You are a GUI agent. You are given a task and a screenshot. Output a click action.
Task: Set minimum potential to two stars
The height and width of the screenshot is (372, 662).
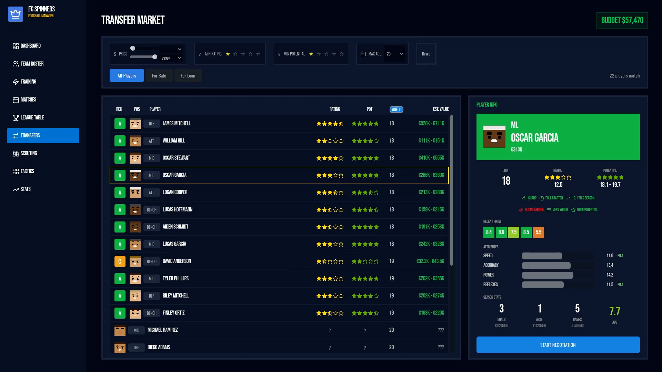point(319,54)
